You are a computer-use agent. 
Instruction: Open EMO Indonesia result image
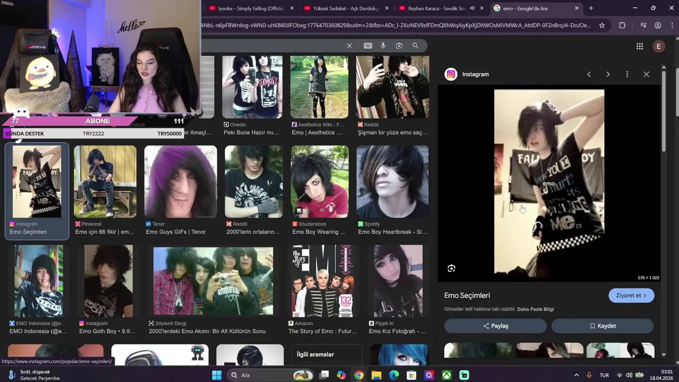coord(39,281)
